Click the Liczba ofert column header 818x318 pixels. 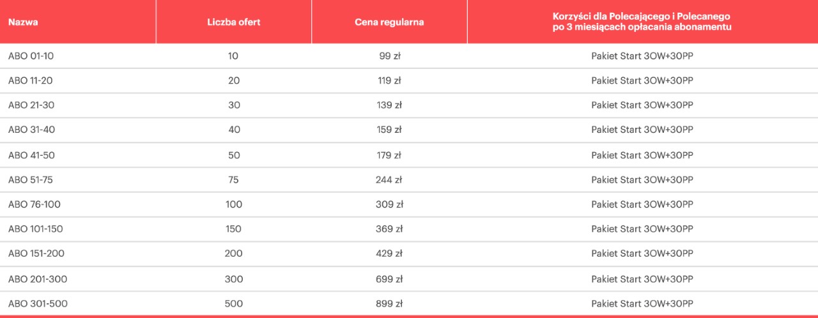(234, 22)
